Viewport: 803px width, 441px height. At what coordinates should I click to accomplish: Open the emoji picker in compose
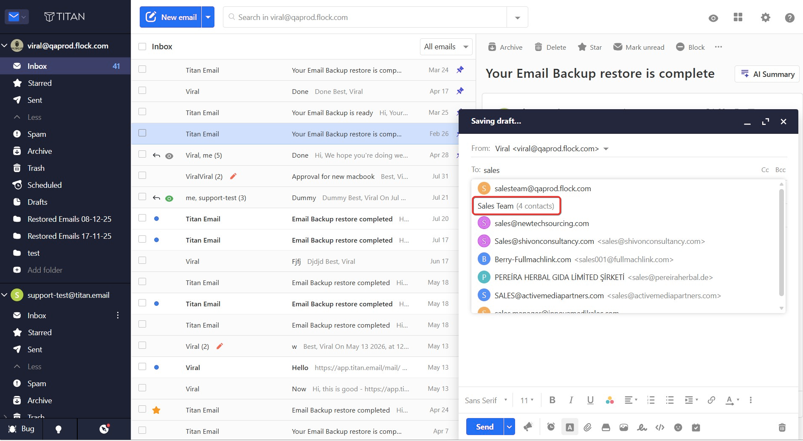678,427
